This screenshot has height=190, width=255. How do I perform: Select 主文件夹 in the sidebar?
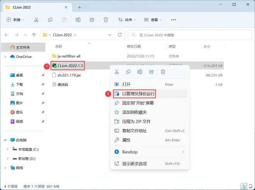[x=23, y=47]
